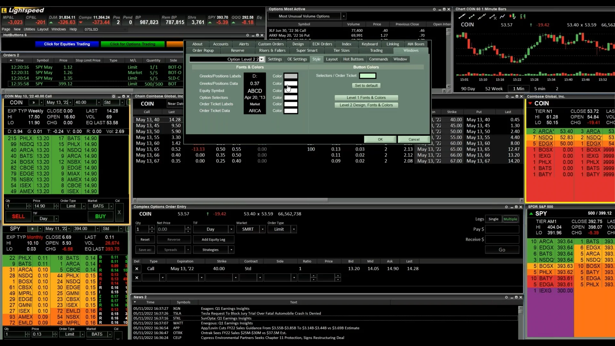Expand the Option Level 2 window dropdown
615x346 pixels.
(x=262, y=59)
